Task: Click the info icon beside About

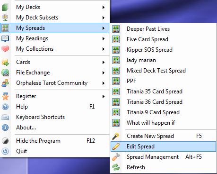Action: pyautogui.click(x=5, y=128)
